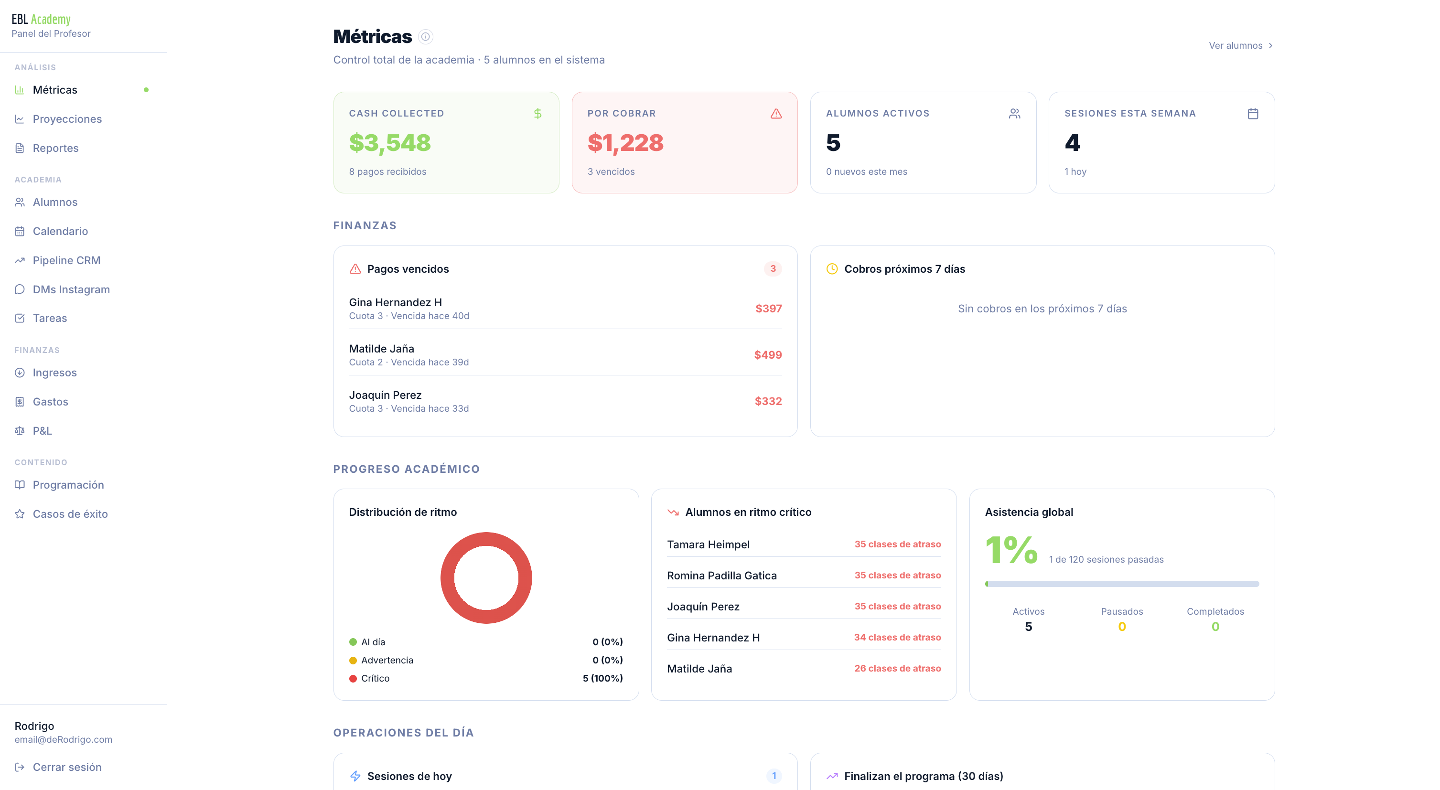Click the P&L scales icon
The image size is (1440, 790).
20,431
